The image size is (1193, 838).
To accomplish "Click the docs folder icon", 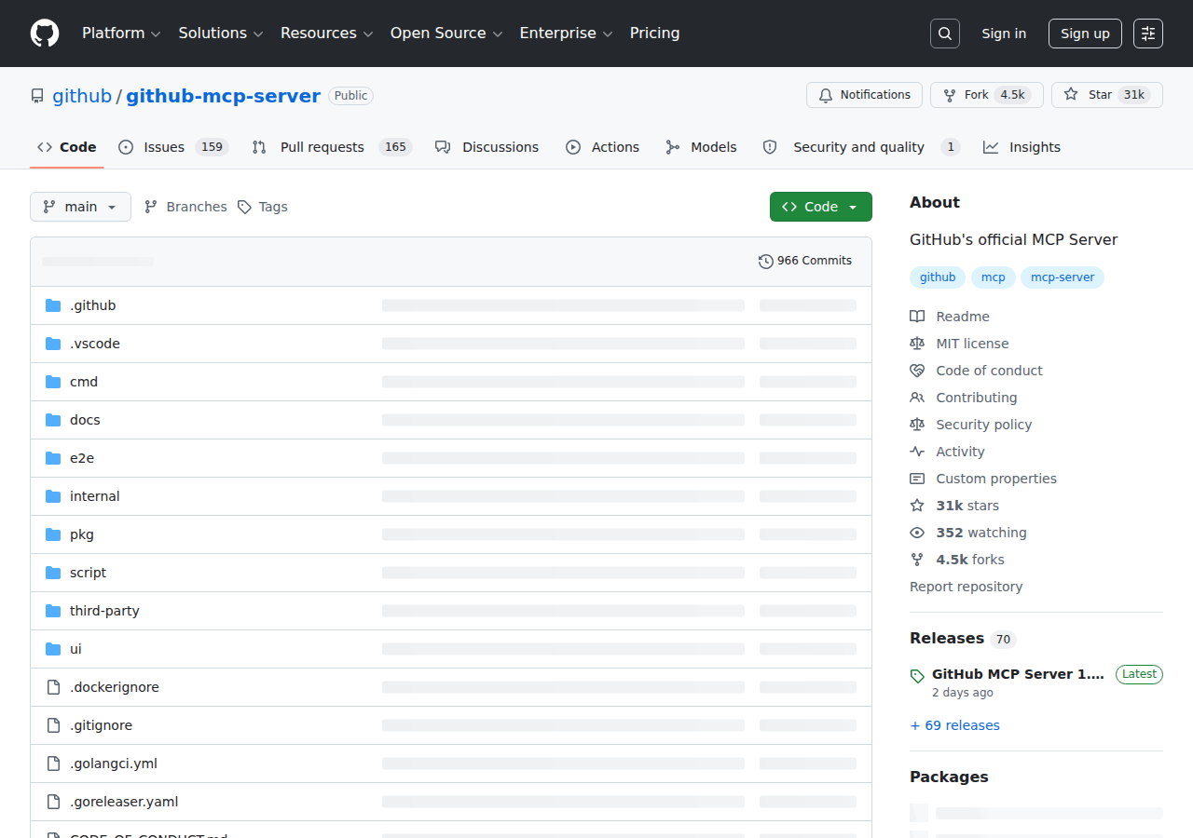I will point(53,420).
